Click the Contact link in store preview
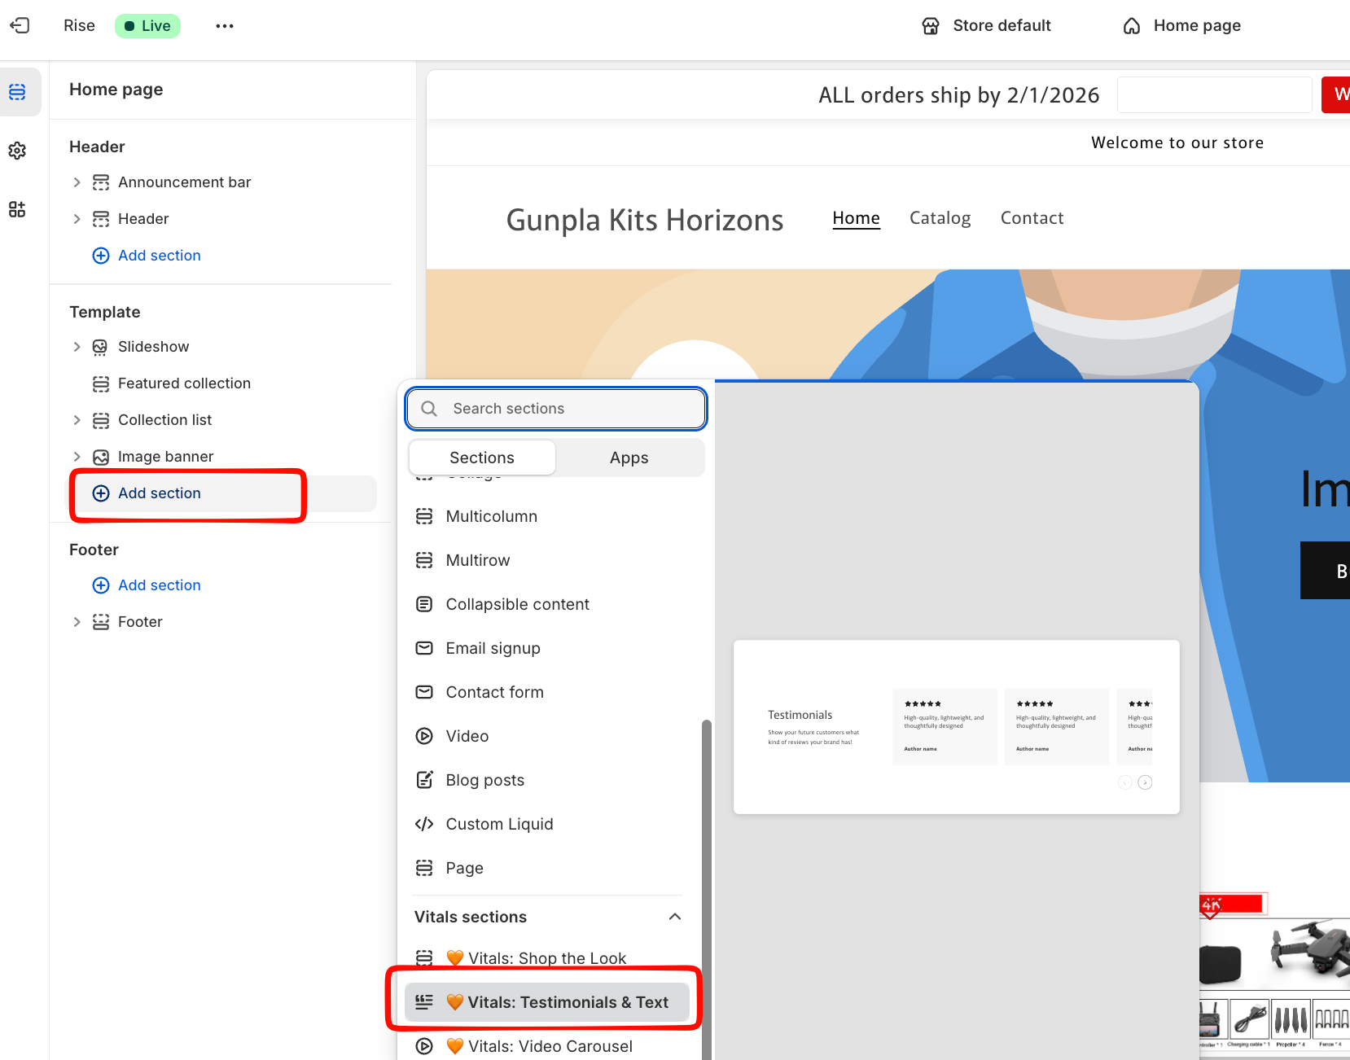The width and height of the screenshot is (1350, 1060). [x=1032, y=218]
